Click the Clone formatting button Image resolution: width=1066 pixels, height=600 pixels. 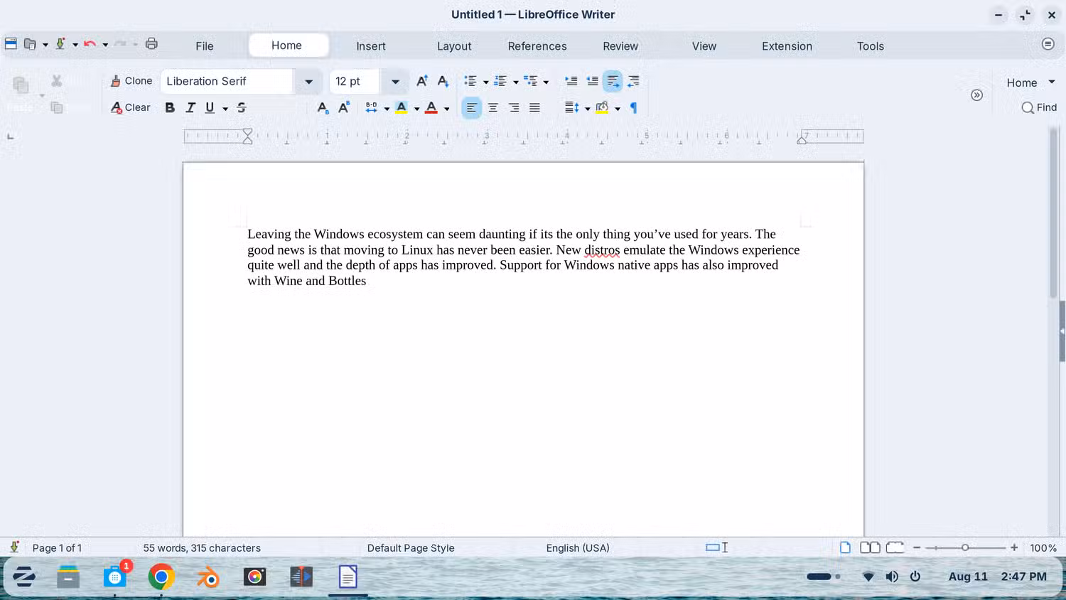pos(131,81)
